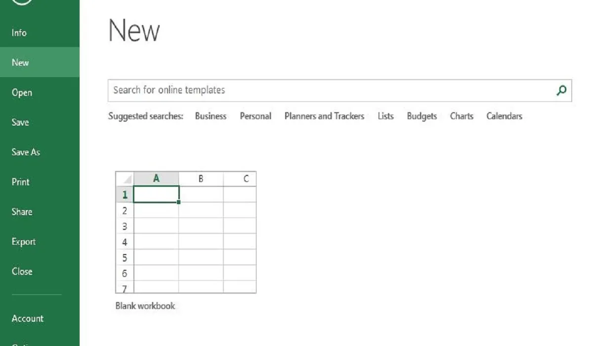Open the Print section
This screenshot has height=346, width=593.
[20, 182]
